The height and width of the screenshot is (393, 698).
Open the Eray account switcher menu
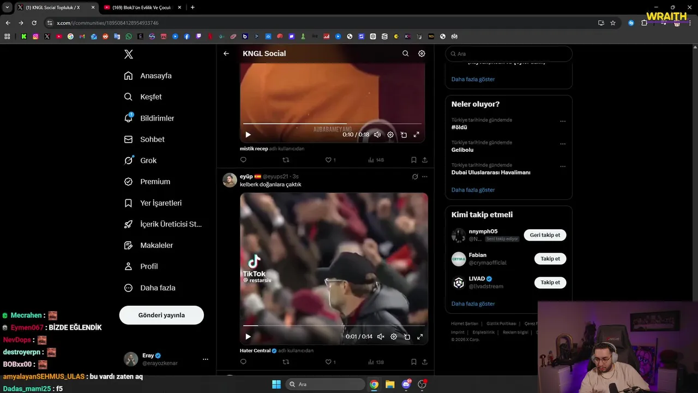pyautogui.click(x=166, y=359)
